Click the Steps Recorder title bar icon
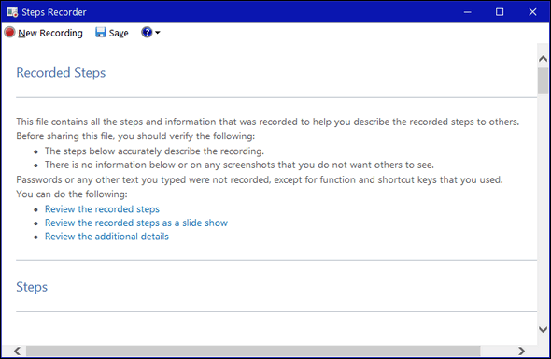The height and width of the screenshot is (359, 551). (x=12, y=12)
